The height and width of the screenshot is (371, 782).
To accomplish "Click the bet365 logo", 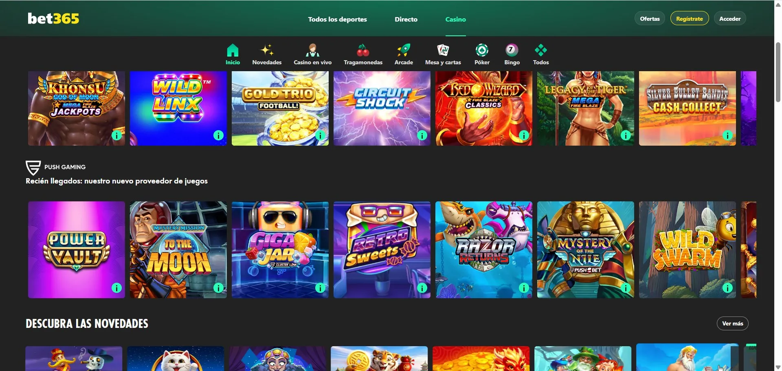I will click(x=53, y=19).
